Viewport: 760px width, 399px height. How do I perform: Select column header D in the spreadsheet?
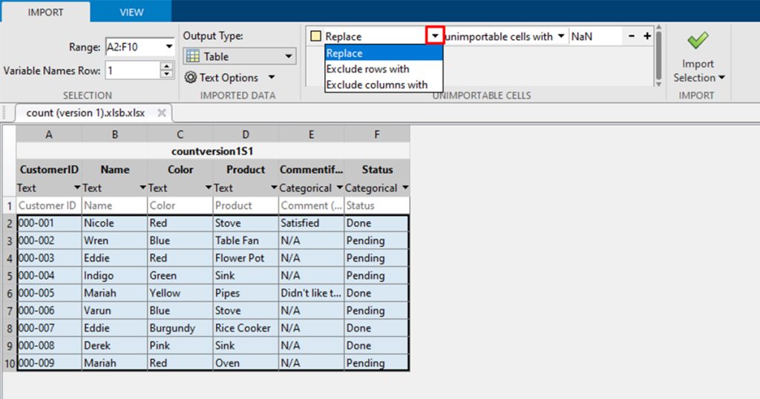click(x=246, y=134)
